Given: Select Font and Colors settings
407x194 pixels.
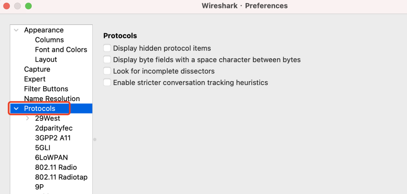Looking at the screenshot, I should [x=61, y=50].
